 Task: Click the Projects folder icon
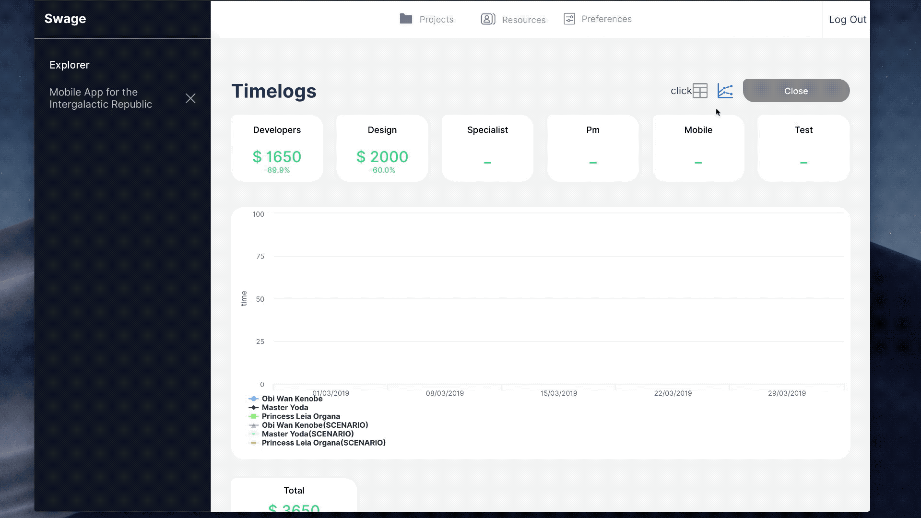point(406,19)
